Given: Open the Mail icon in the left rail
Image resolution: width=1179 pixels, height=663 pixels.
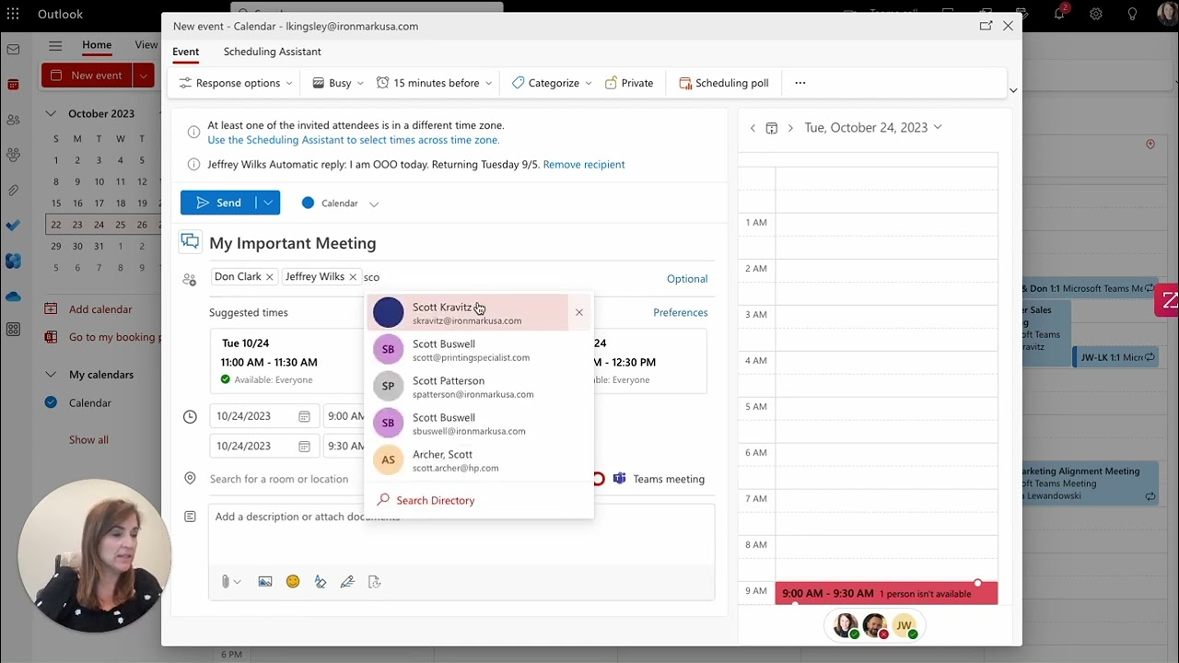Looking at the screenshot, I should [x=13, y=49].
